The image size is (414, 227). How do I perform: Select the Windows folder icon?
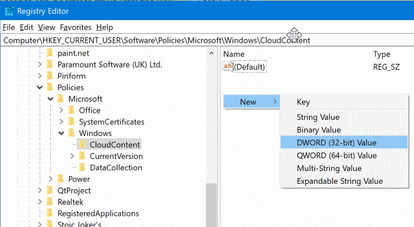pyautogui.click(x=72, y=133)
